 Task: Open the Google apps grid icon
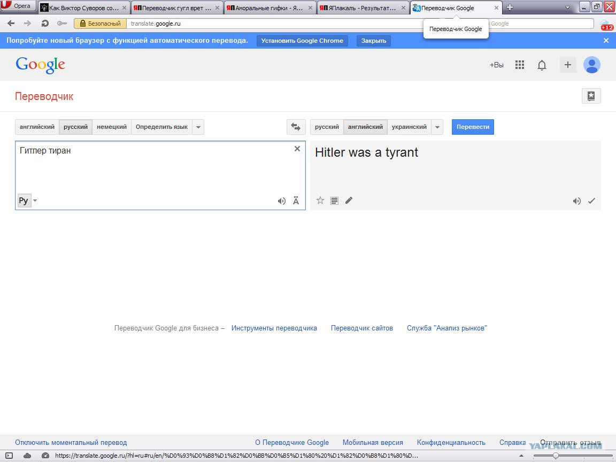point(519,65)
